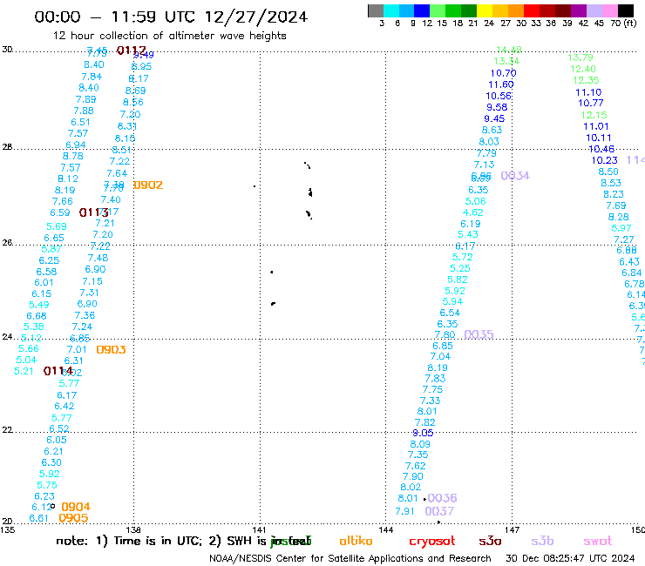
Task: Click the latitude axis label '28'
Action: click(x=7, y=147)
